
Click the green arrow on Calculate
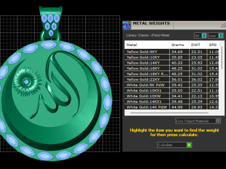point(189,145)
